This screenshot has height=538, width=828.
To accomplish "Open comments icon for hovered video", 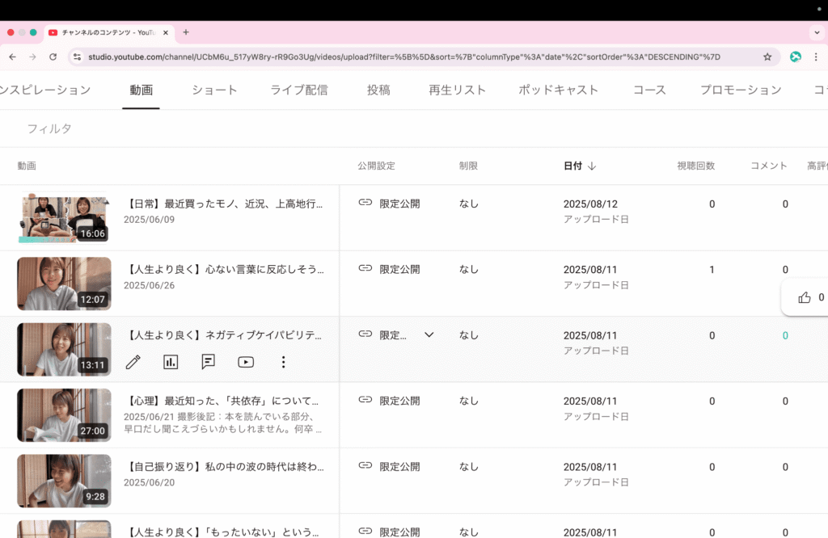I will point(209,362).
